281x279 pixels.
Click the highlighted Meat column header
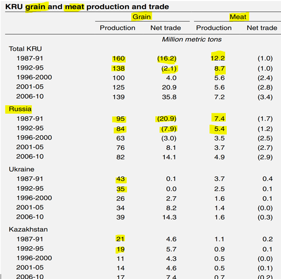(x=238, y=17)
